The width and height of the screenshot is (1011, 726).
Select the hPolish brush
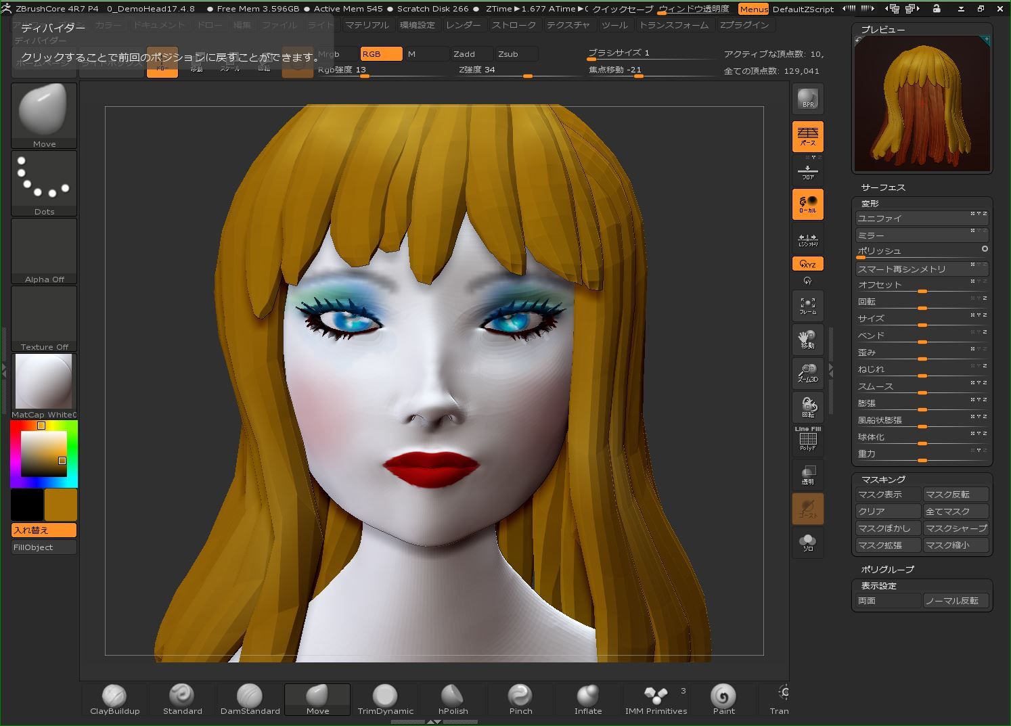click(453, 700)
